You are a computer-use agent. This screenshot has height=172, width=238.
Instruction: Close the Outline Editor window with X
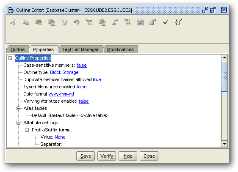[x=224, y=10]
